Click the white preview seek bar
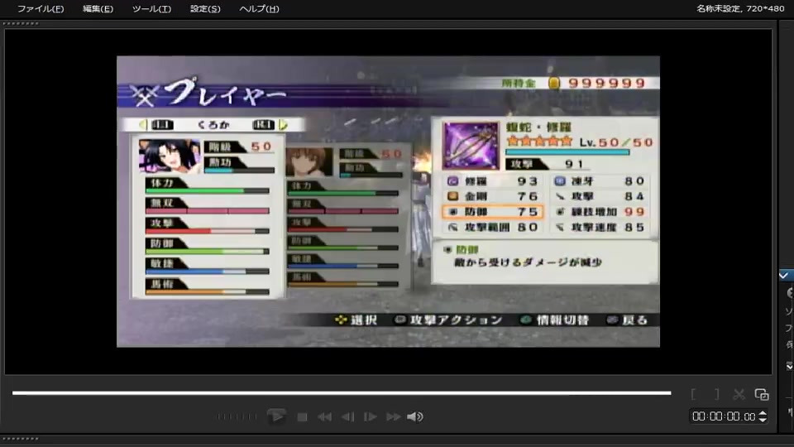 (342, 392)
